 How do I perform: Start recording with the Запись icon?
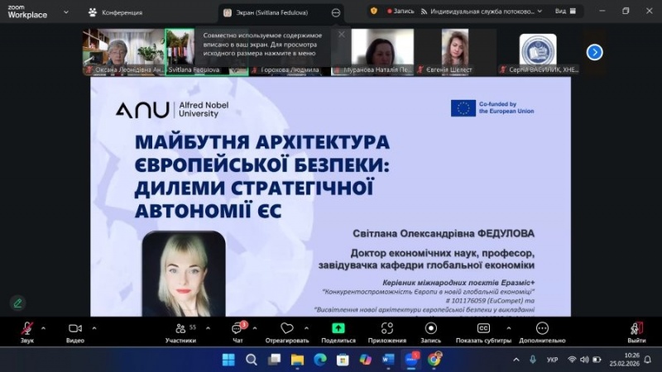coord(430,328)
